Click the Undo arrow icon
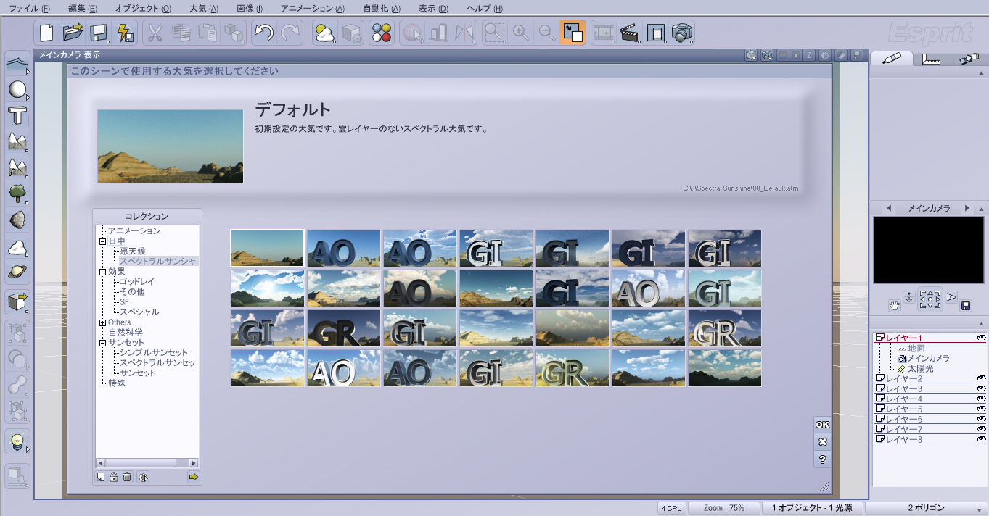 [263, 33]
